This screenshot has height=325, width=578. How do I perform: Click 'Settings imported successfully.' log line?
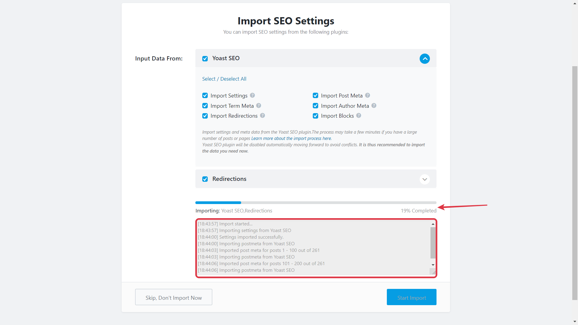pos(241,237)
